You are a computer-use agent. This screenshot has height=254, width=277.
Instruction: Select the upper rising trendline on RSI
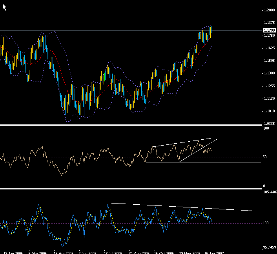click(180, 143)
